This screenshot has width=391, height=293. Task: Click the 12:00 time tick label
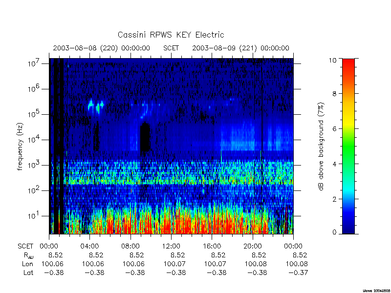171,247
